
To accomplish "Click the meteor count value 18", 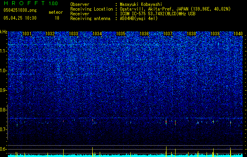I will [x=57, y=18].
